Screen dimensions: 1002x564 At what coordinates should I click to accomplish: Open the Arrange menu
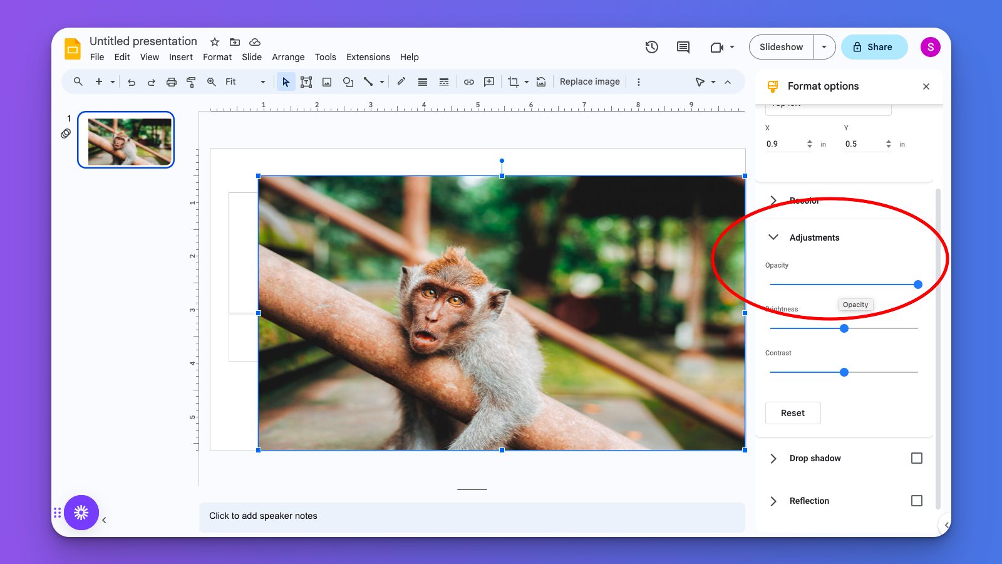pos(288,57)
